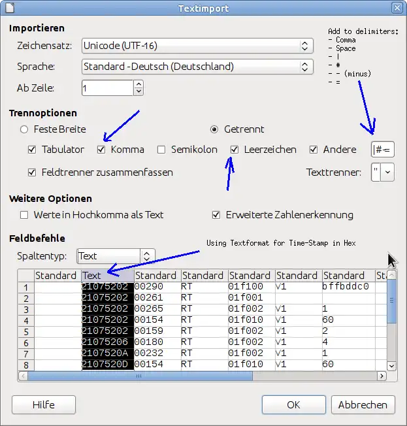Image resolution: width=407 pixels, height=426 pixels.
Task: Open the Texttrenner dropdown arrow
Action: tap(387, 172)
